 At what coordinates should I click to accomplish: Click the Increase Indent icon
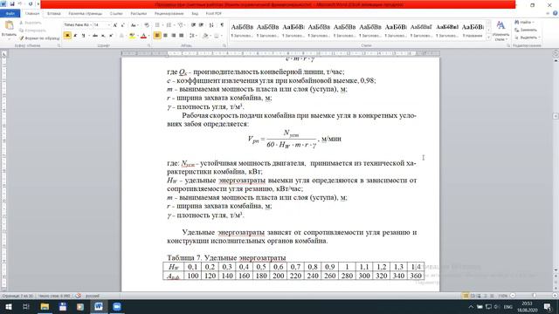202,25
